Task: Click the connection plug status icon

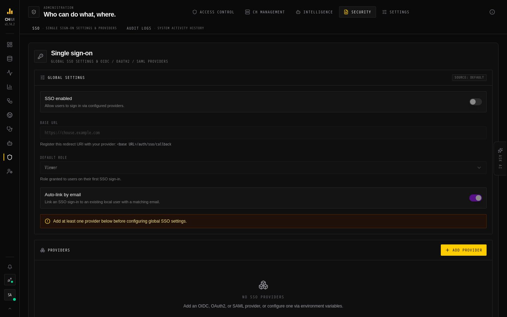Action: [x=10, y=280]
